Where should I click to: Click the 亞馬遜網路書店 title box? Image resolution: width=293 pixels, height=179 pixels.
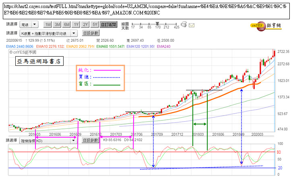click(39, 61)
